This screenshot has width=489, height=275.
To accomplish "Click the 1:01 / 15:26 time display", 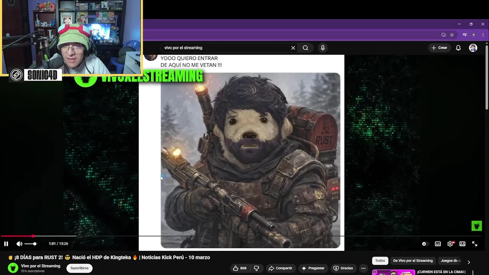I will [58, 244].
